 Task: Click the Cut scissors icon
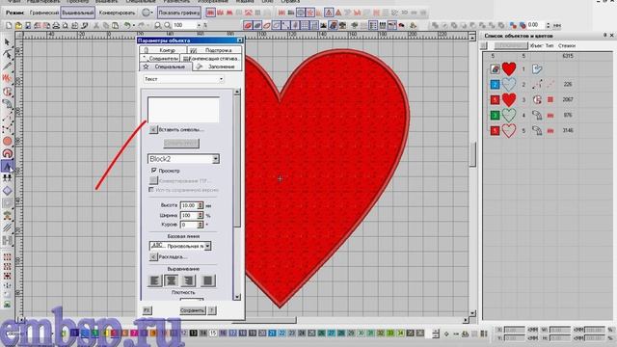point(96,25)
